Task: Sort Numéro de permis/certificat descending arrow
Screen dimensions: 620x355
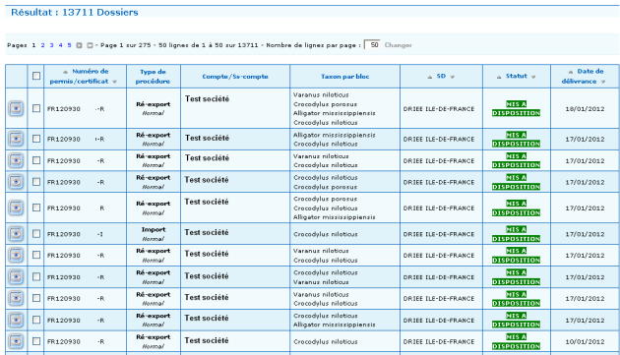Action: (115, 82)
